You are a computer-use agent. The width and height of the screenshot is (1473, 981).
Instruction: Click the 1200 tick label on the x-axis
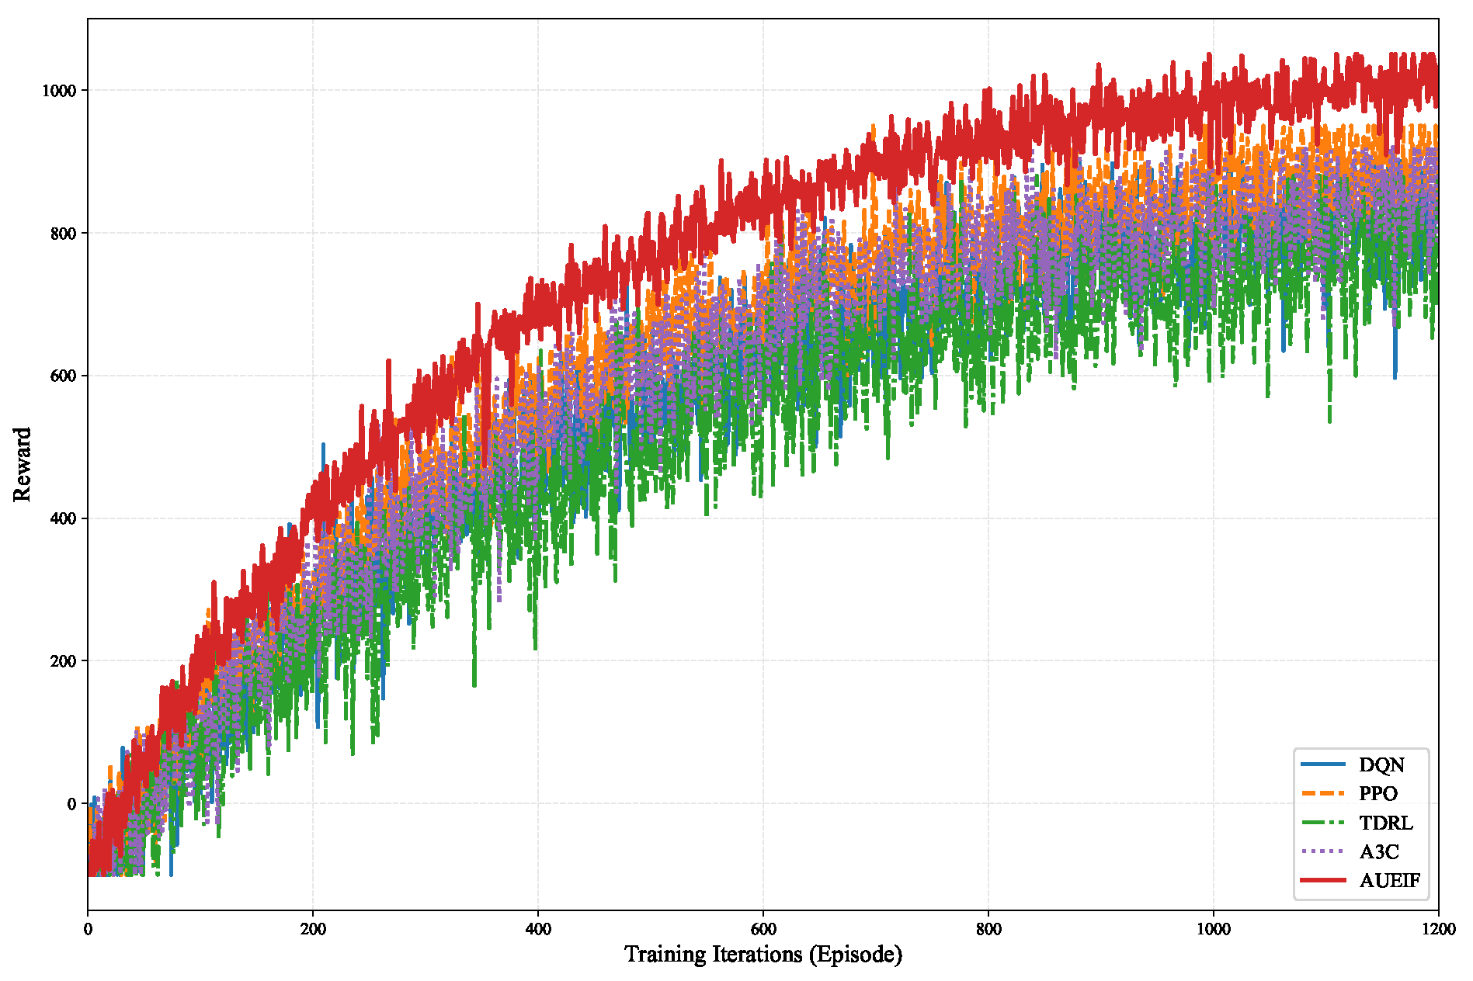coord(1438,929)
